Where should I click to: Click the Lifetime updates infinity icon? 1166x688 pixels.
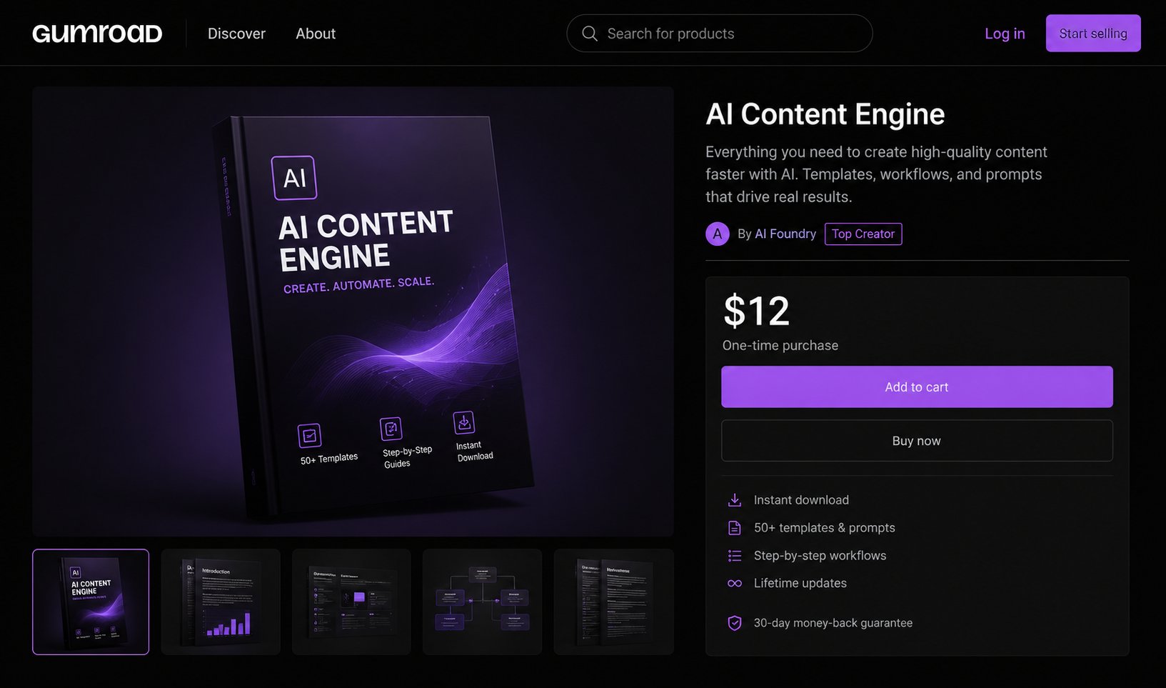734,584
